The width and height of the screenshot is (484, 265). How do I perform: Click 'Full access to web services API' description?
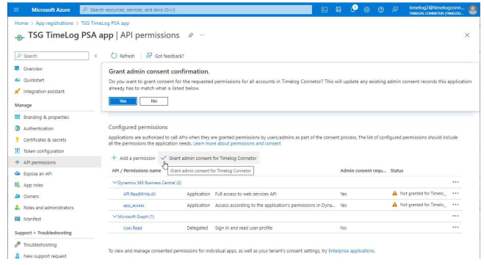tap(246, 194)
